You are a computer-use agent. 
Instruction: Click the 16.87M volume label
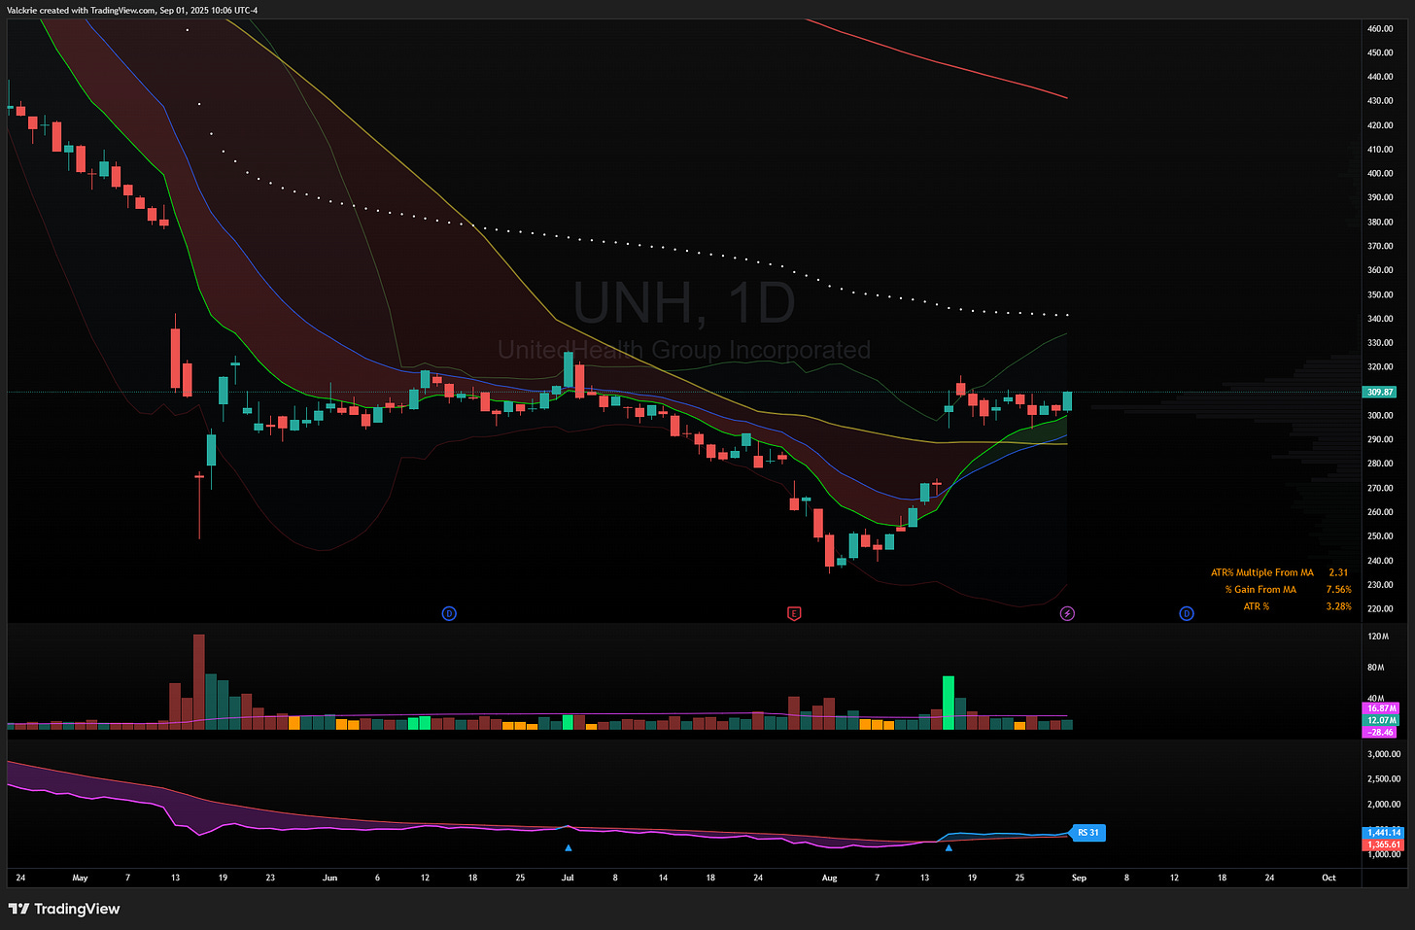pyautogui.click(x=1381, y=708)
